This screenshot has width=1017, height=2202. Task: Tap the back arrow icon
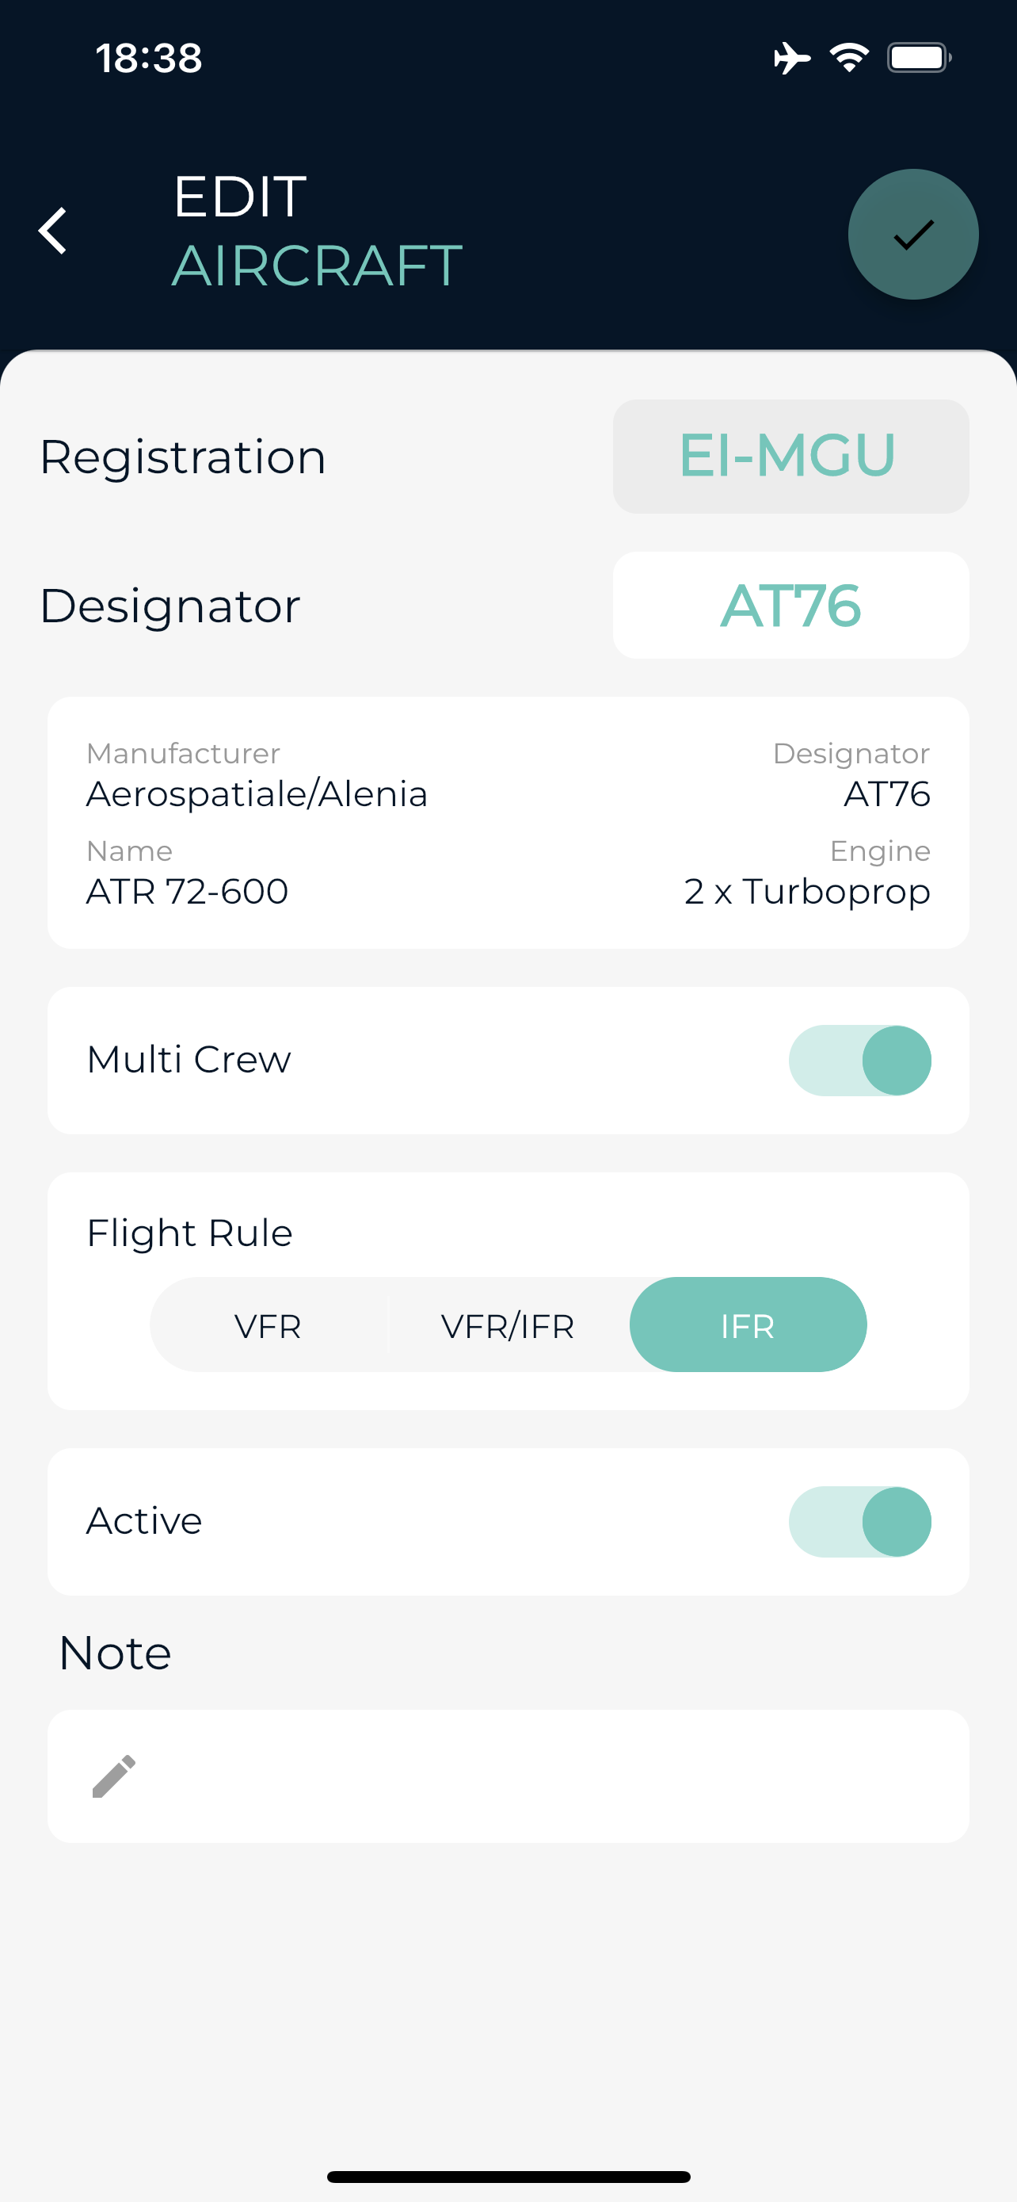(x=53, y=231)
